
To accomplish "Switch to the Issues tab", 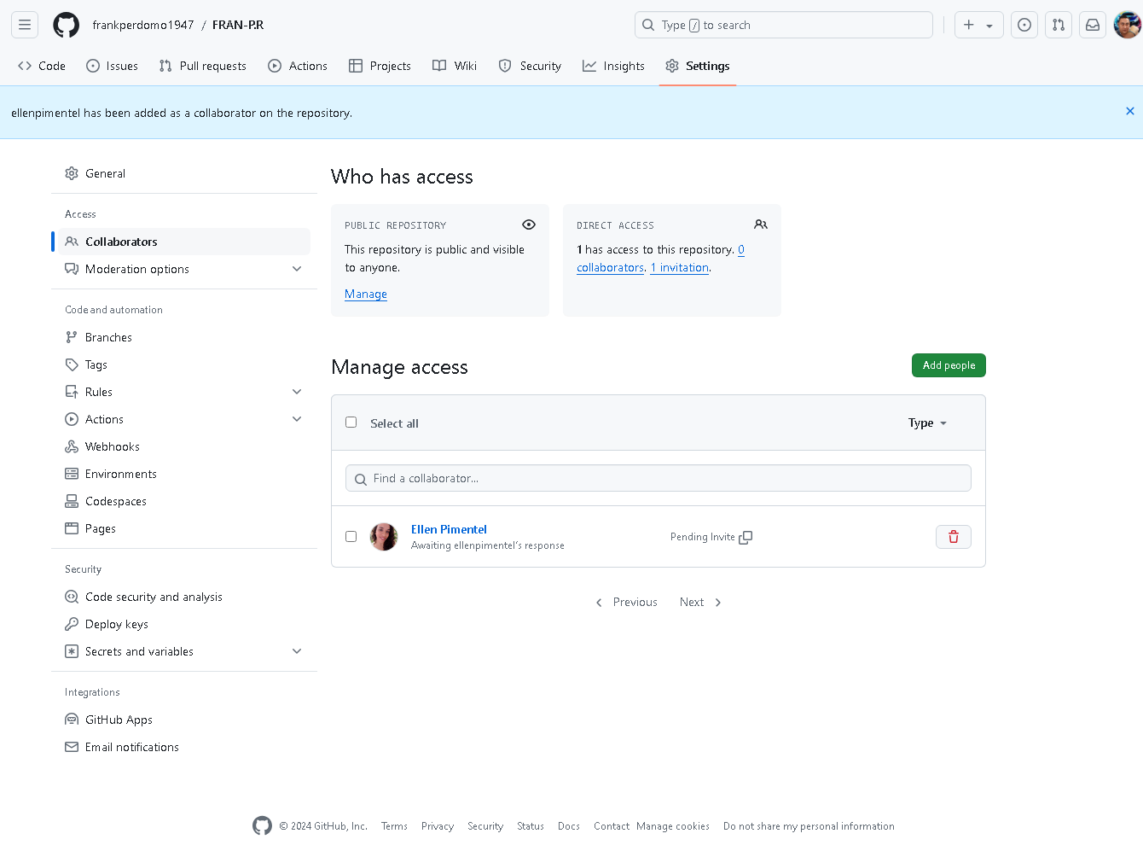I will tap(112, 66).
